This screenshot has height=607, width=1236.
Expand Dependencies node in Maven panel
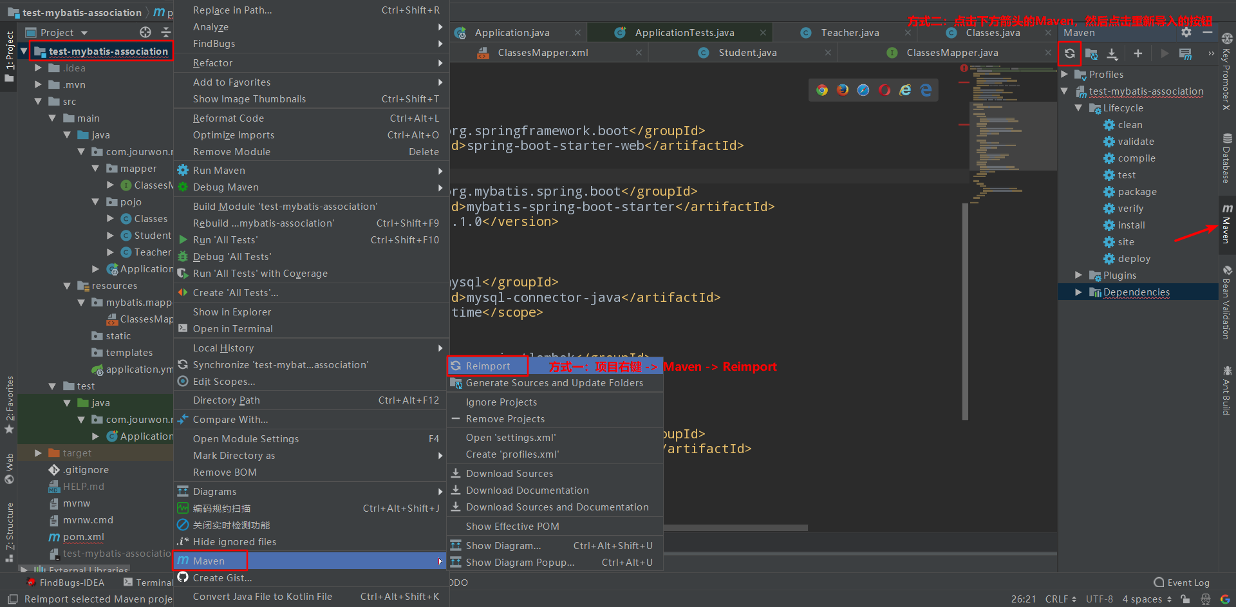coord(1079,292)
